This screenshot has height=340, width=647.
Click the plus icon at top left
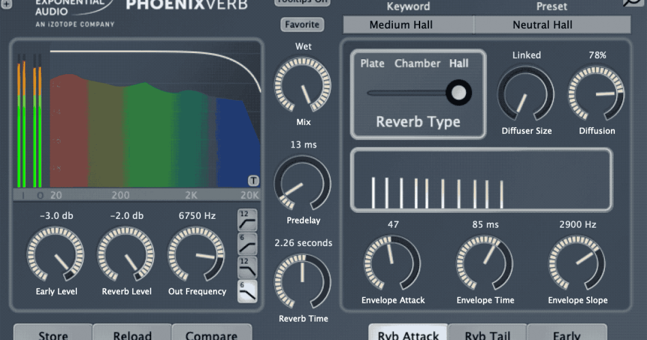point(6,3)
